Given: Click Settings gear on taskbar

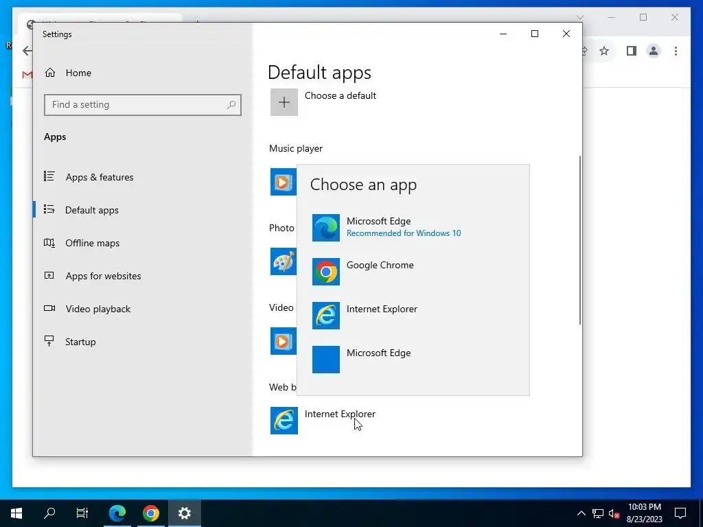Looking at the screenshot, I should tap(184, 513).
